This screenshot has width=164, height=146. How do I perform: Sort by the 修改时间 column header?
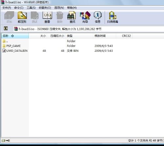pos(104,36)
